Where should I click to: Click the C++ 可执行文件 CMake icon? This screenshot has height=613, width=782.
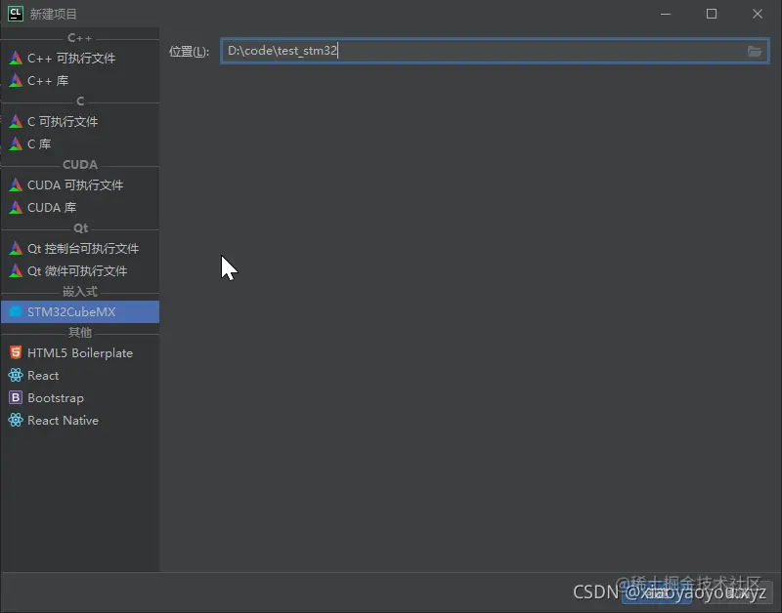pos(16,58)
